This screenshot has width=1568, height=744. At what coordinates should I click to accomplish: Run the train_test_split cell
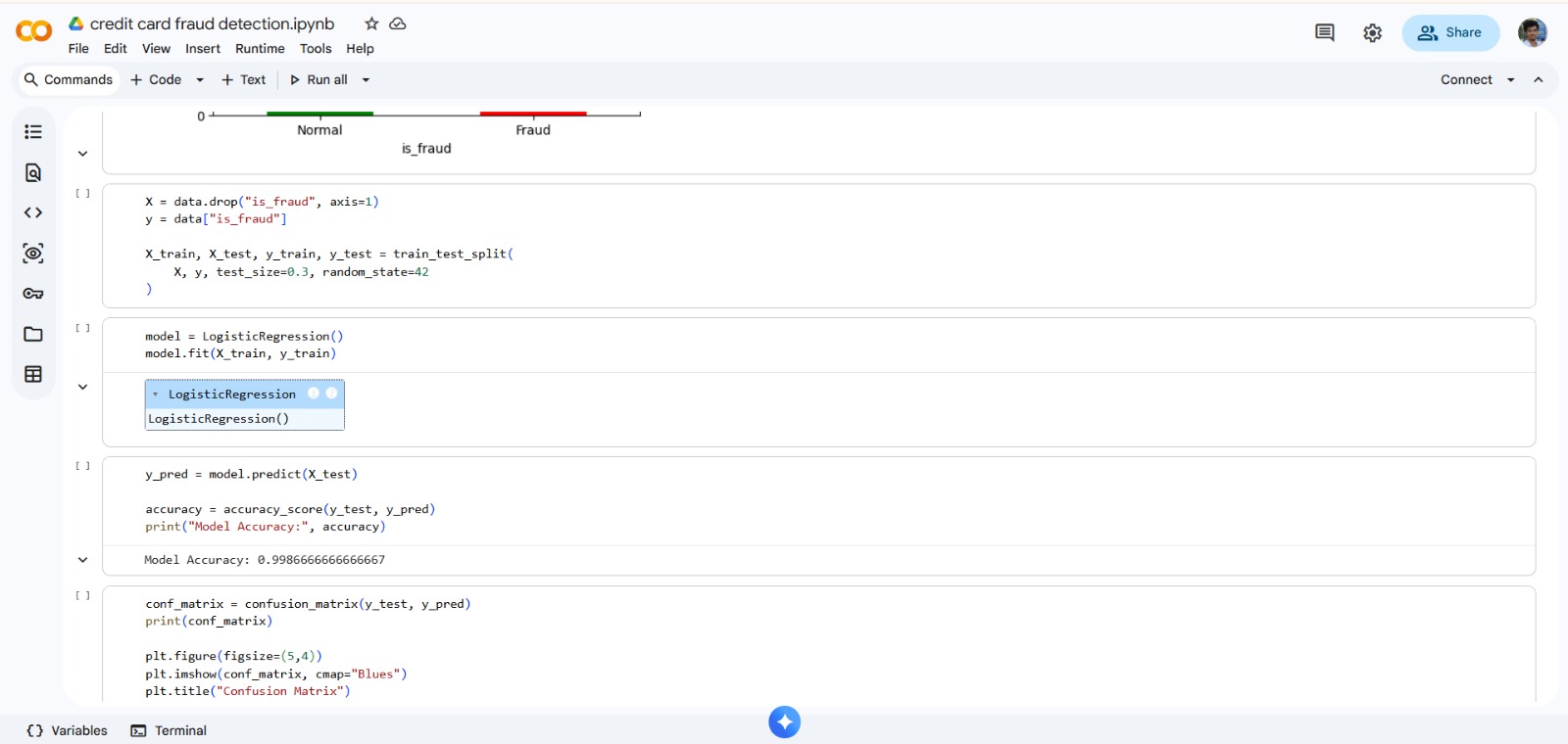(83, 194)
